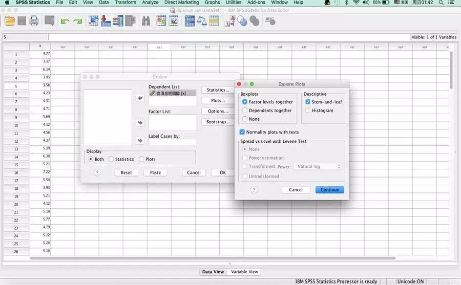Image resolution: width=461 pixels, height=285 pixels.
Task: Click inside the Factor List box
Action: [173, 122]
